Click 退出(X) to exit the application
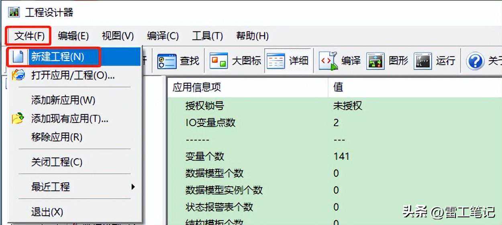 coord(47,212)
